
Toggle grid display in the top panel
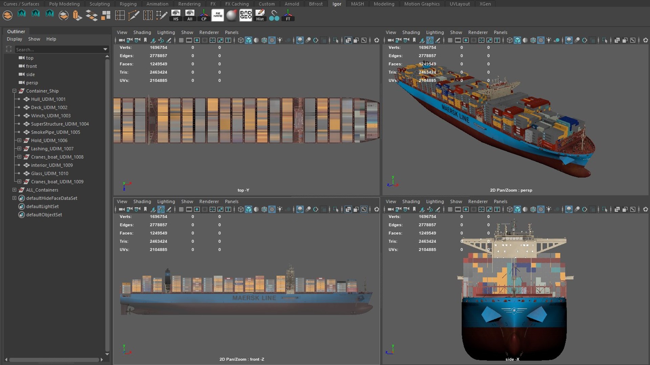click(181, 40)
